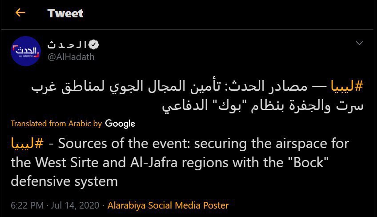This screenshot has height=217, width=377.
Task: Click "defensive system" in the translated text
Action: point(64,181)
